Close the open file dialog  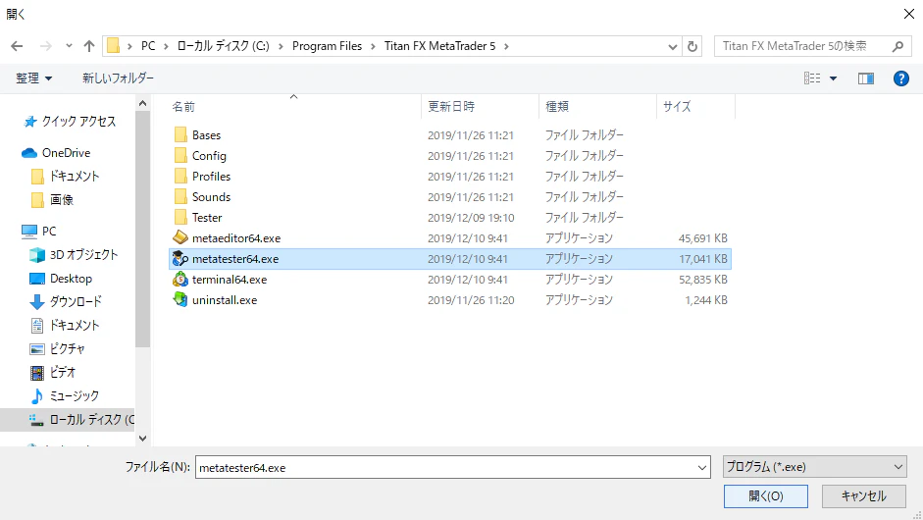pyautogui.click(x=909, y=14)
